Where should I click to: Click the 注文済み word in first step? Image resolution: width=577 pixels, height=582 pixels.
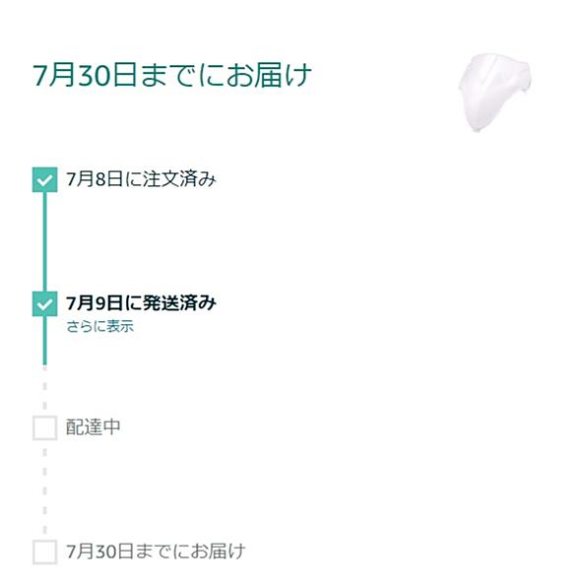[179, 179]
